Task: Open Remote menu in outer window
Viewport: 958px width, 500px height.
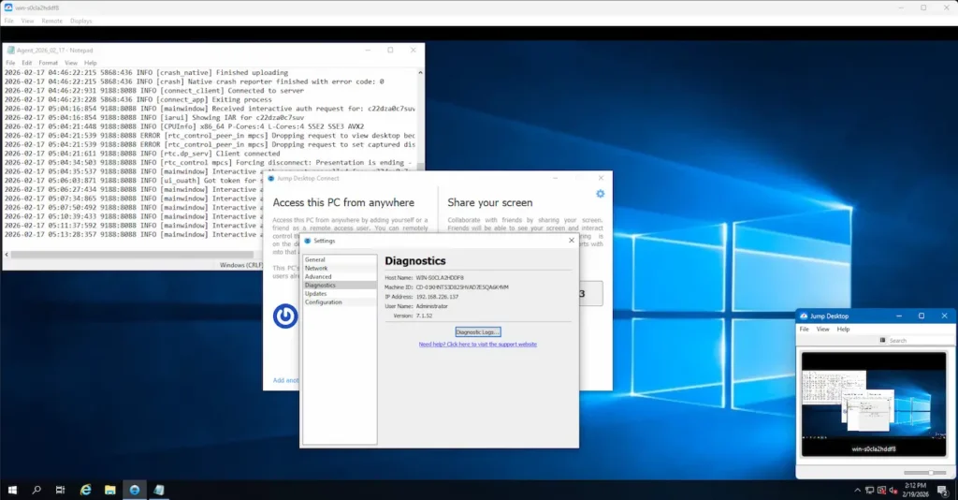Action: pyautogui.click(x=52, y=21)
